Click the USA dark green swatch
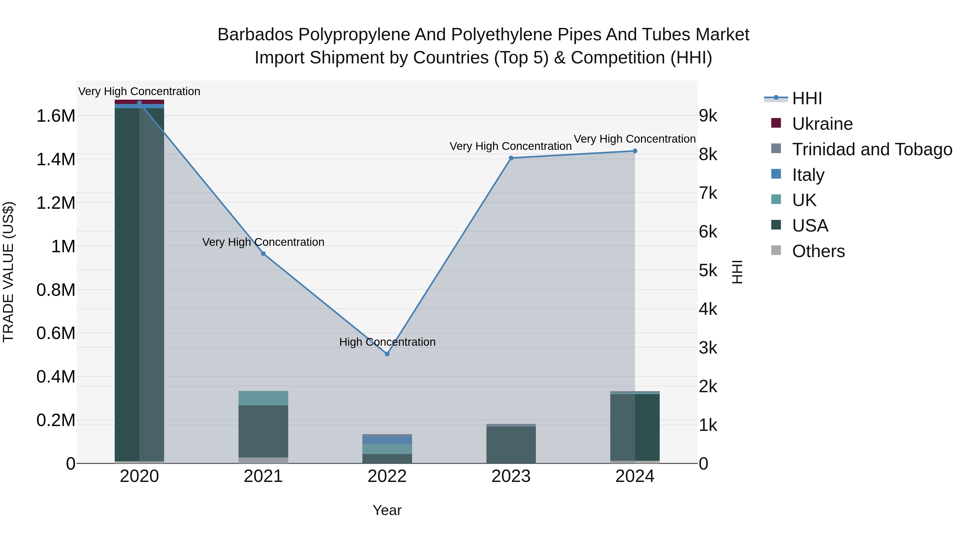The image size is (967, 544). coord(776,225)
